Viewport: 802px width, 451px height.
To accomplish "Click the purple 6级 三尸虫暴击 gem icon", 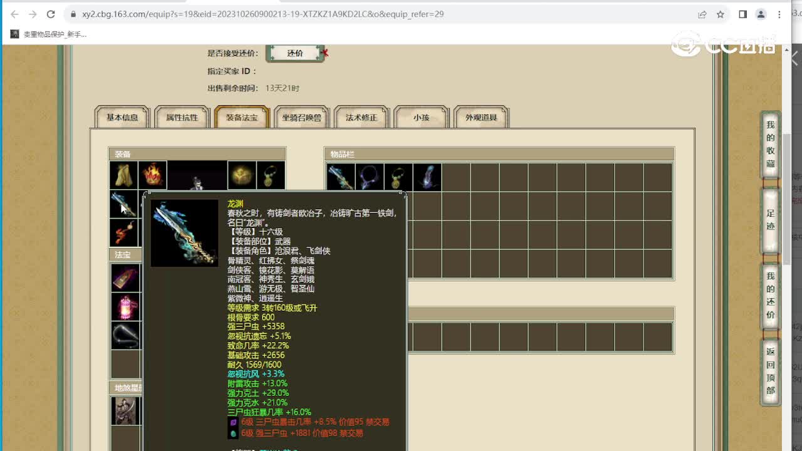I will pos(233,423).
